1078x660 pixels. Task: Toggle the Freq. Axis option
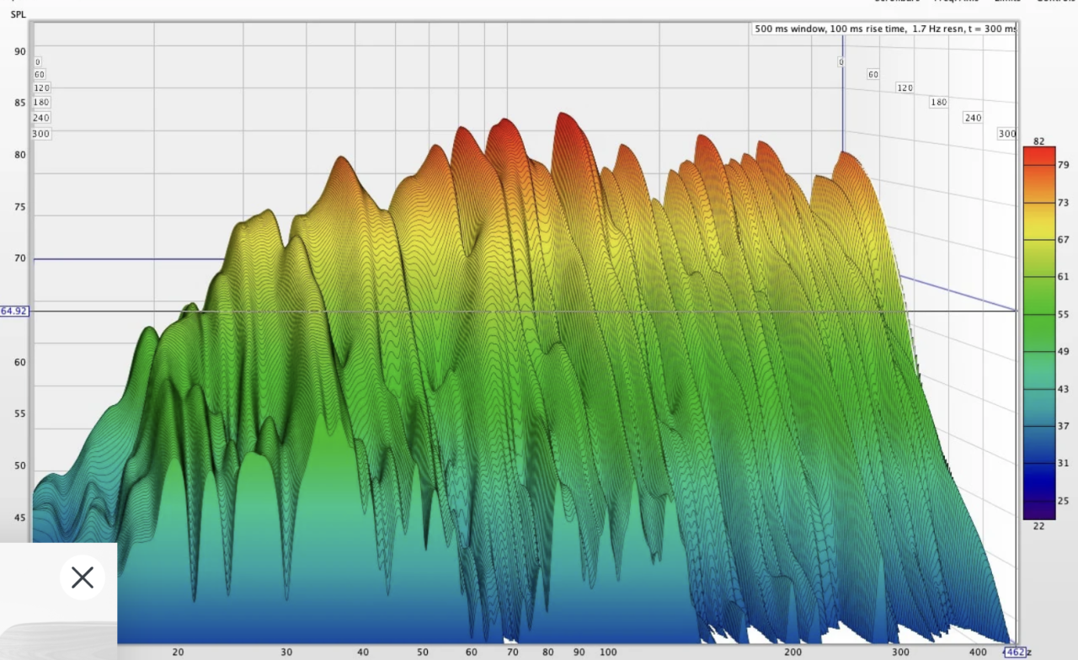[958, 2]
